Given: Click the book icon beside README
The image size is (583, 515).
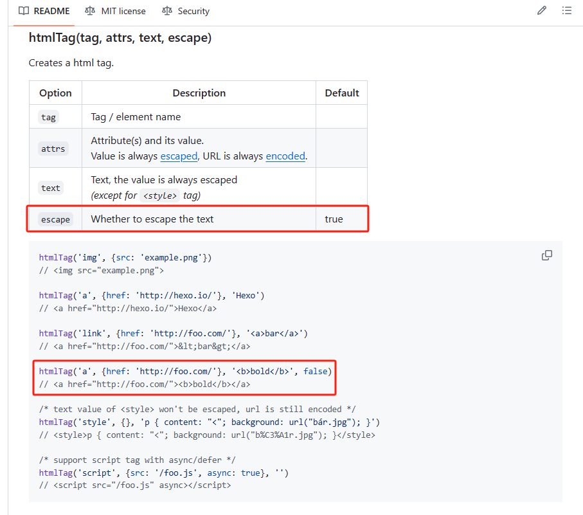Looking at the screenshot, I should pyautogui.click(x=23, y=11).
